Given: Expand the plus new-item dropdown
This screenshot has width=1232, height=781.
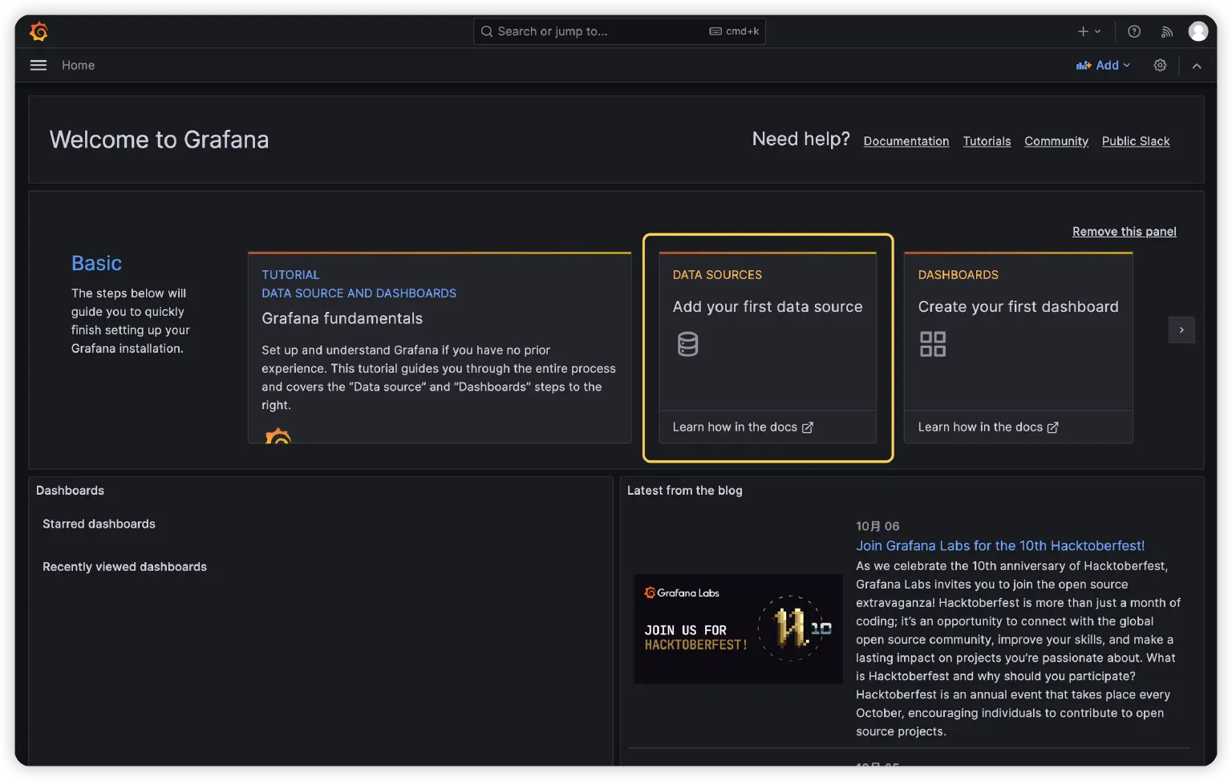Looking at the screenshot, I should (x=1088, y=31).
